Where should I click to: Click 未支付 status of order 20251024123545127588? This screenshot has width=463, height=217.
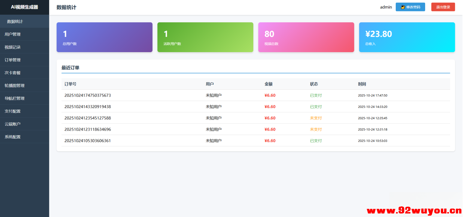(316, 118)
